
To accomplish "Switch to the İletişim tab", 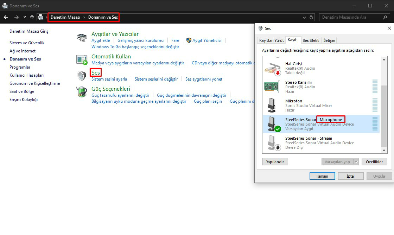I will (x=329, y=40).
